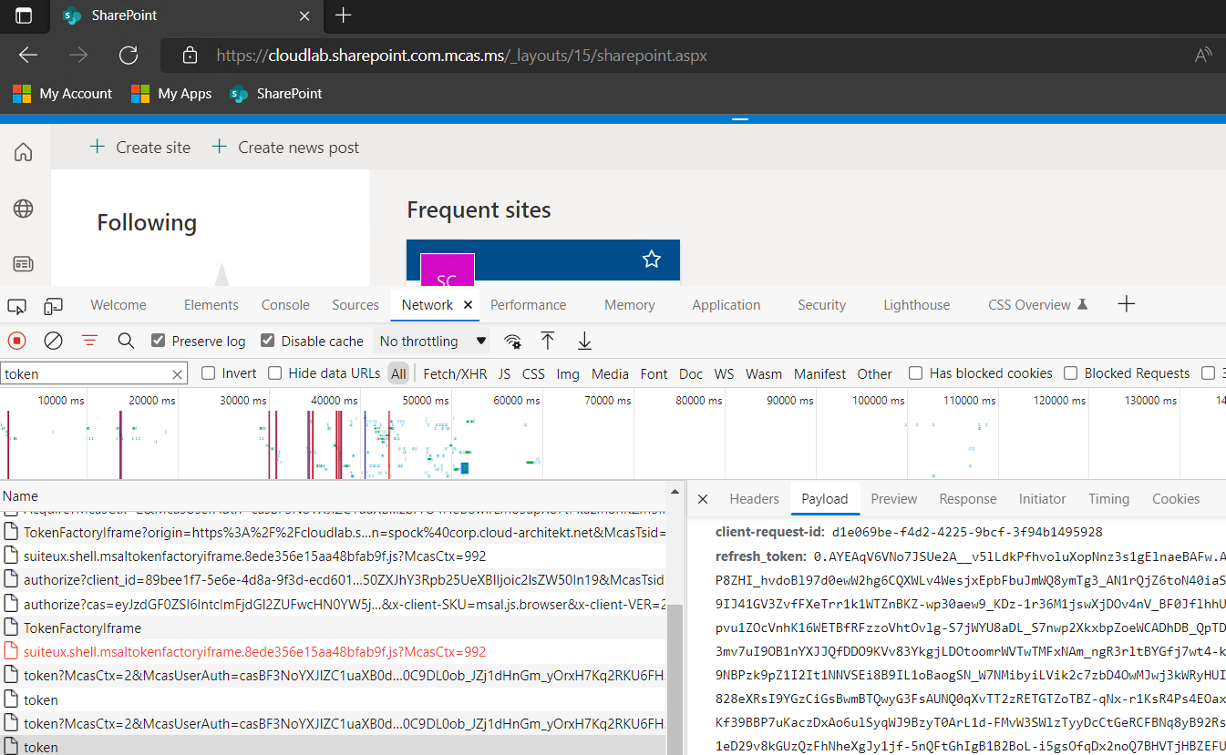Open news icon in SharePoint sidebar
Image resolution: width=1226 pixels, height=755 pixels.
pyautogui.click(x=24, y=264)
